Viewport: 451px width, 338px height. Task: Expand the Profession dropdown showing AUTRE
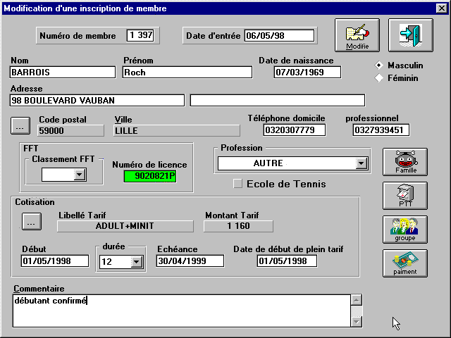pos(362,163)
